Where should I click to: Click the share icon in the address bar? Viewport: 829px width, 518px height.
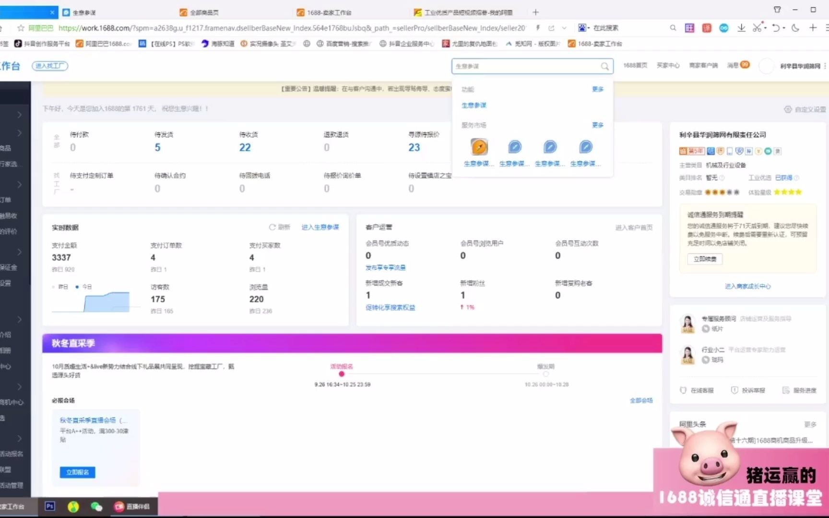click(x=551, y=28)
